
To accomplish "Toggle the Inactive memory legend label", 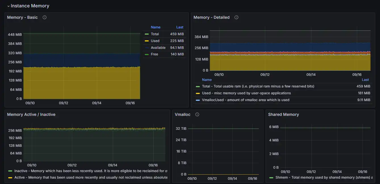I will 91,171.
